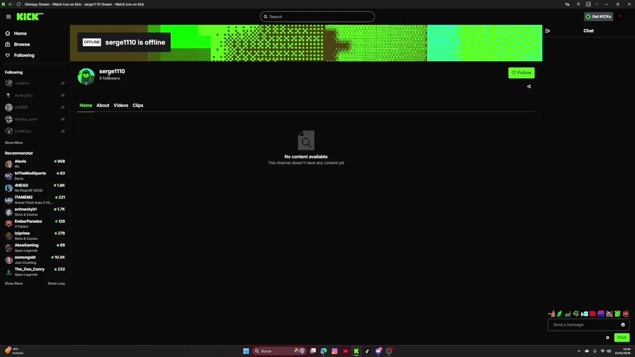635x357 pixels.
Task: Insert the green dancing emote
Action: click(560, 314)
